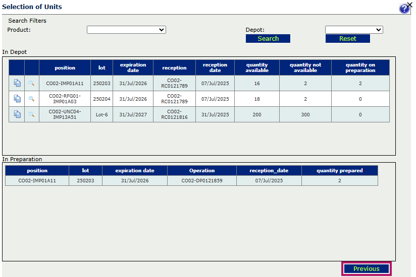This screenshot has width=416, height=277.
Task: Select the 'quantity available' column header
Action: tap(257, 67)
